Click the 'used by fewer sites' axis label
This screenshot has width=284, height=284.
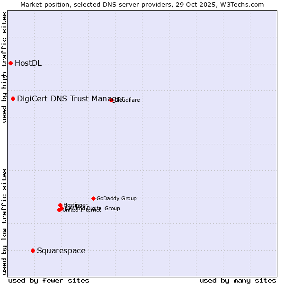pyautogui.click(x=49, y=280)
